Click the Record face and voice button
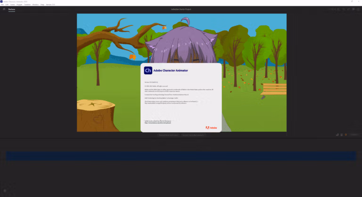This screenshot has width=362, height=197. click(169, 135)
